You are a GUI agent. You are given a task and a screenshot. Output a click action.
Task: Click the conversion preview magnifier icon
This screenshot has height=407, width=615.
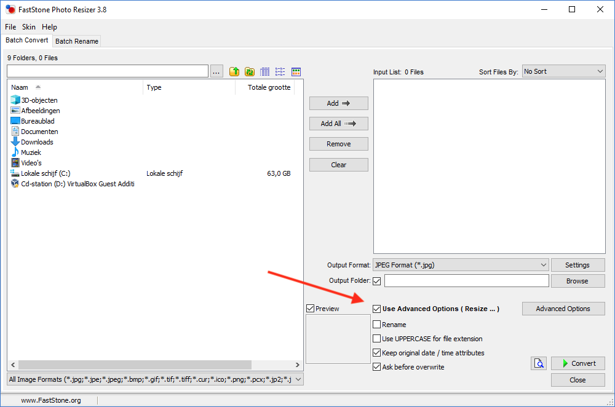[539, 363]
